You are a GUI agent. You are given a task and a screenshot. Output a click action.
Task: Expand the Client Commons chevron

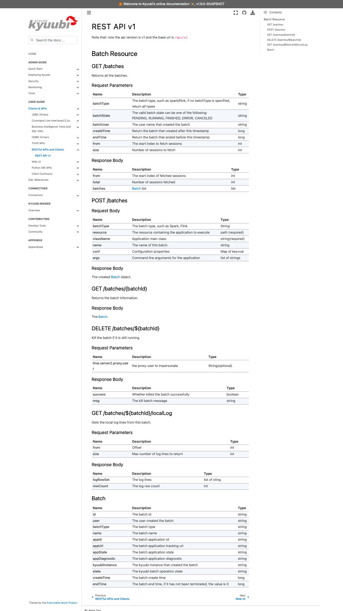coord(78,174)
